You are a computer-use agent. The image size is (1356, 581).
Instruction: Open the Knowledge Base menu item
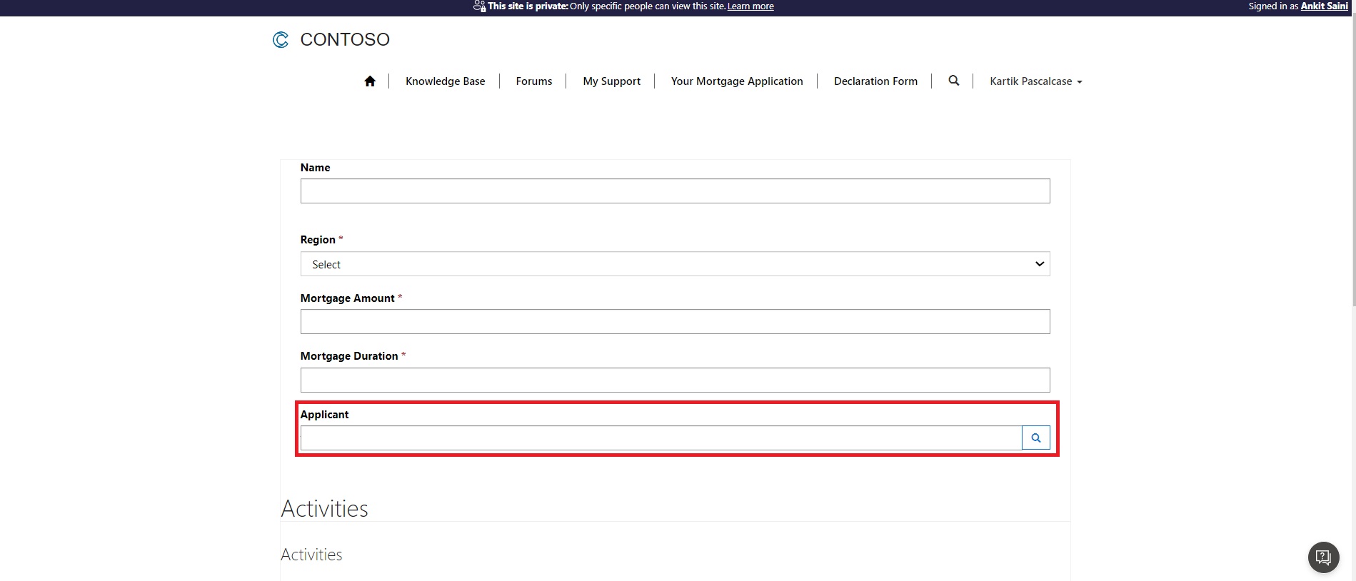pyautogui.click(x=445, y=81)
